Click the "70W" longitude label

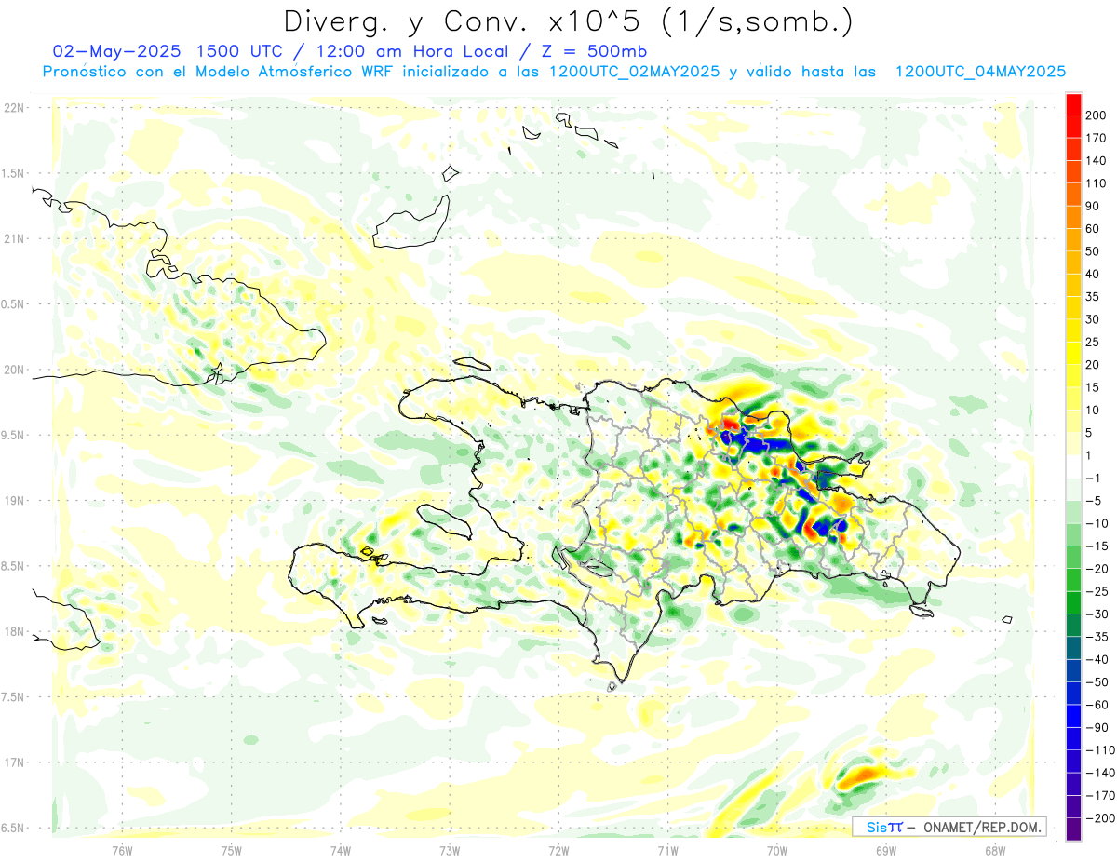[777, 851]
